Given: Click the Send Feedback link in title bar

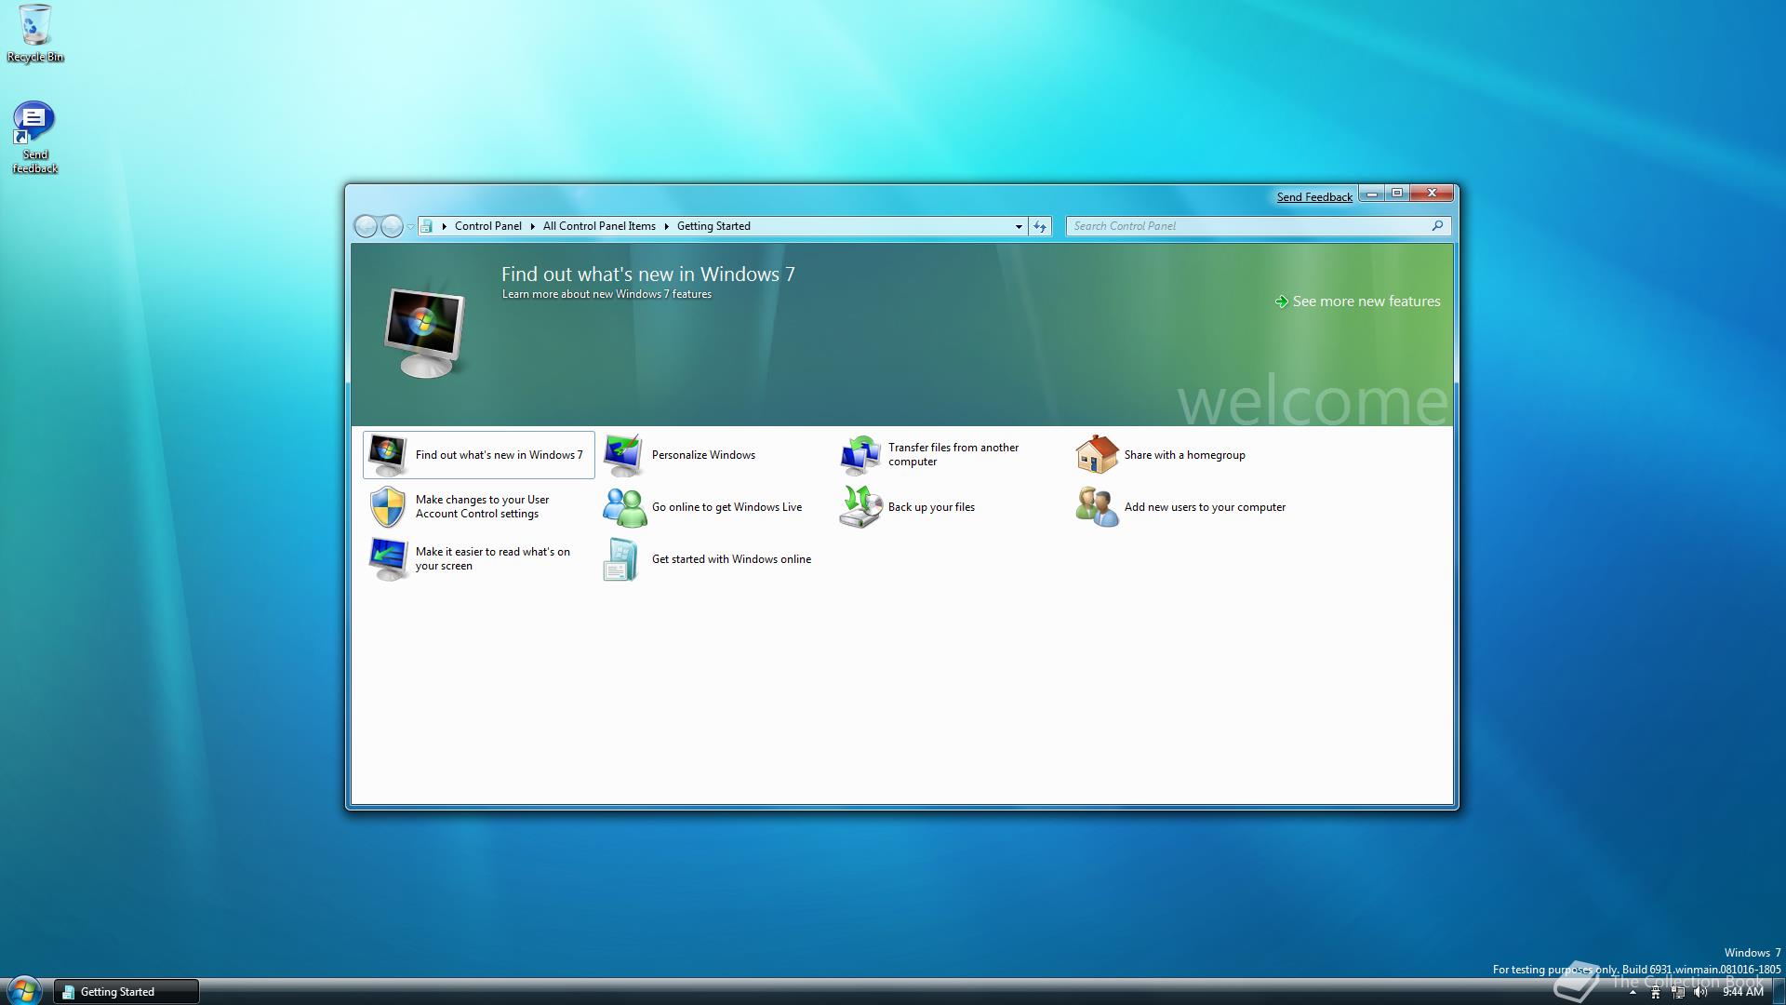Looking at the screenshot, I should coord(1314,197).
